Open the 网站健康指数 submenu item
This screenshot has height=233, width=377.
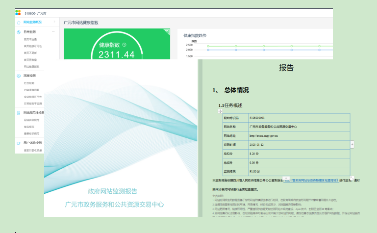[x=31, y=67]
